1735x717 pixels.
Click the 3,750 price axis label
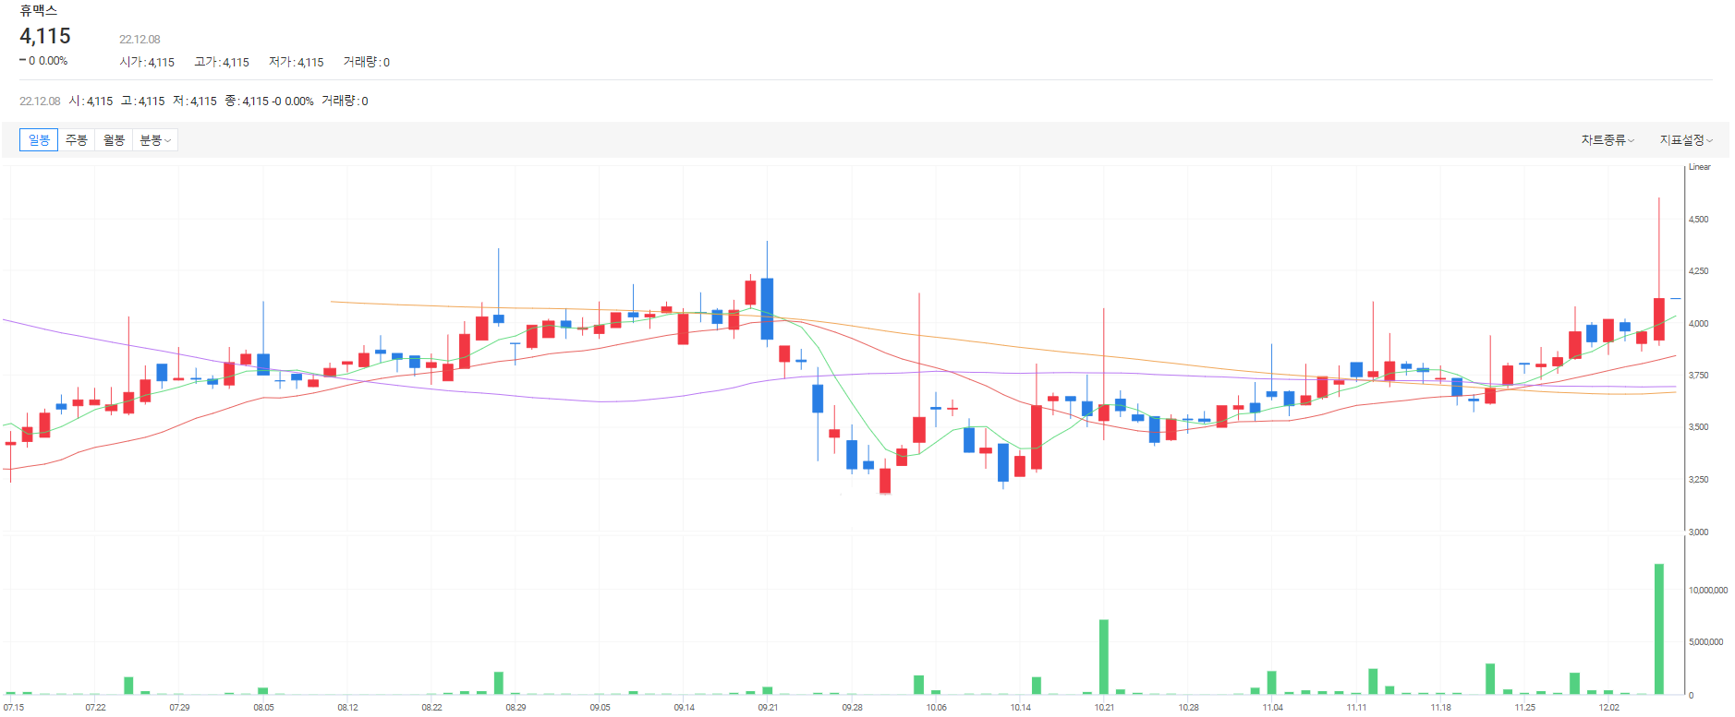coord(1698,376)
